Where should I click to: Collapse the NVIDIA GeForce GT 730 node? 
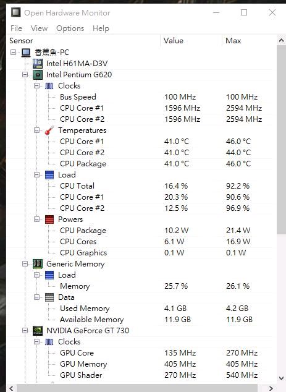coord(25,331)
